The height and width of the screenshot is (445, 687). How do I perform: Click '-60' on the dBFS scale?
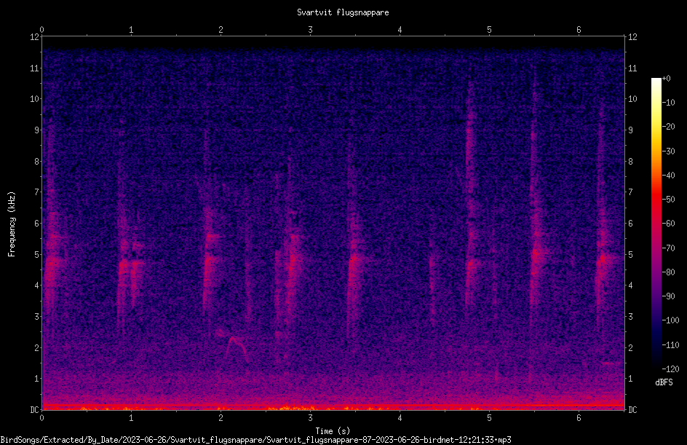668,224
